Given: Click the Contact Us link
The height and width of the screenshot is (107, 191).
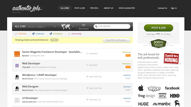Looking at the screenshot, I should tap(162, 8).
